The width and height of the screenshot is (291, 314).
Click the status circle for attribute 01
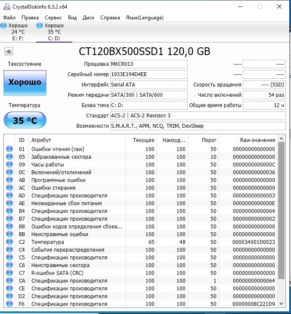[x=9, y=149]
